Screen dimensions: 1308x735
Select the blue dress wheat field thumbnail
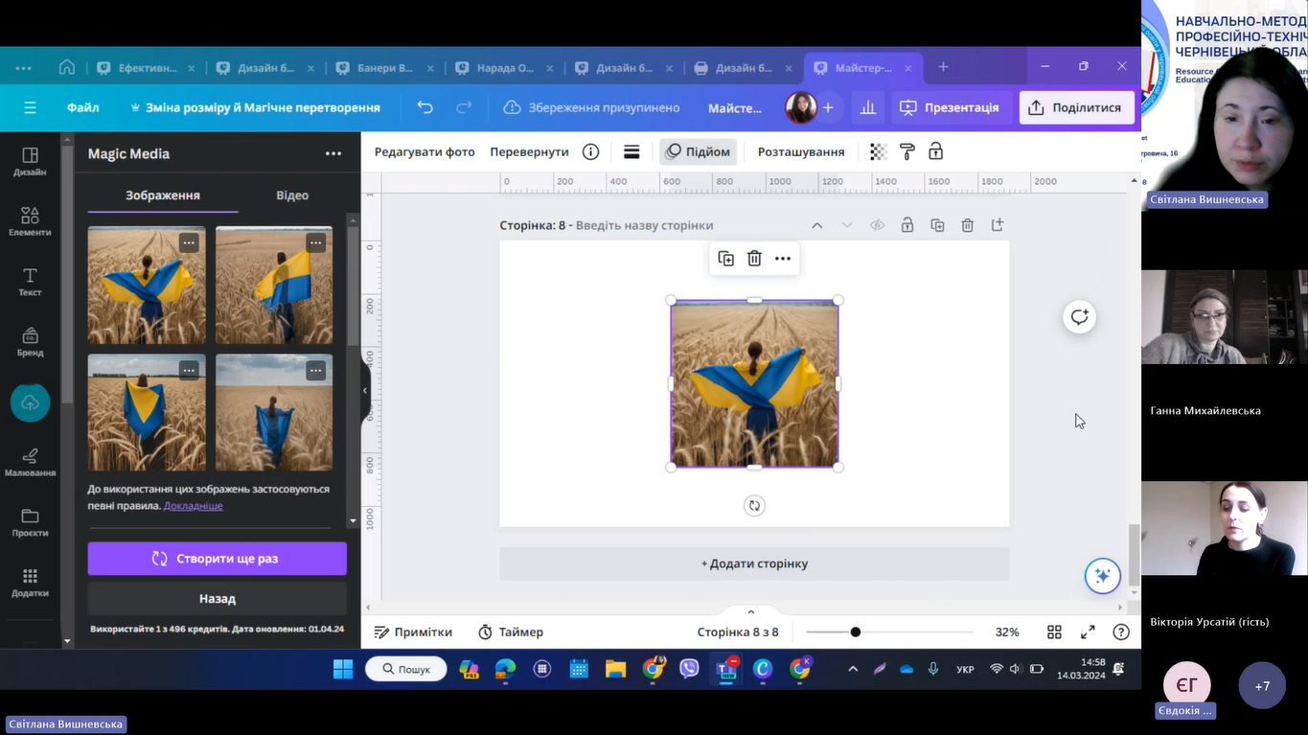point(274,413)
